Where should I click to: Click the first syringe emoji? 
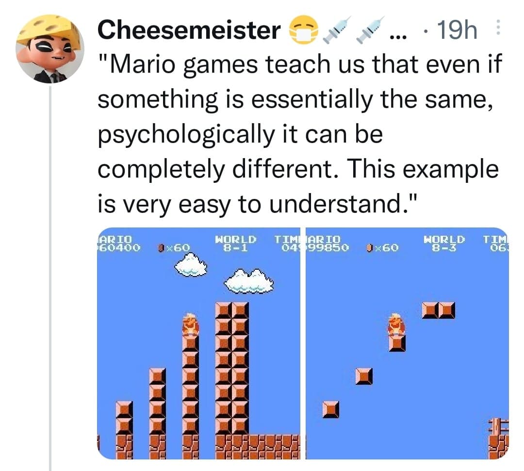click(x=337, y=30)
